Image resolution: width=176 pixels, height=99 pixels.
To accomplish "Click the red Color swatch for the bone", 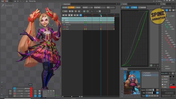I will (x=173, y=87).
